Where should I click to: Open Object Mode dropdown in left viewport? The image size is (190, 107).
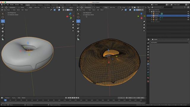pyautogui.click(x=6, y=10)
